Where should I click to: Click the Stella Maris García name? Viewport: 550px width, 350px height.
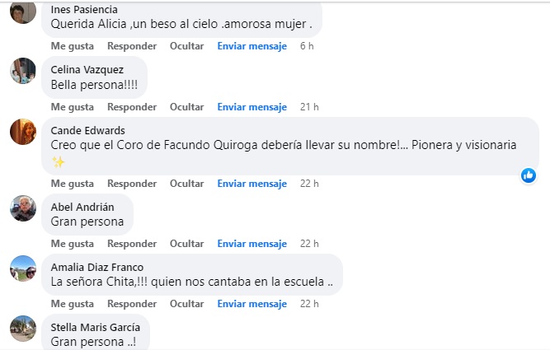[x=96, y=327]
